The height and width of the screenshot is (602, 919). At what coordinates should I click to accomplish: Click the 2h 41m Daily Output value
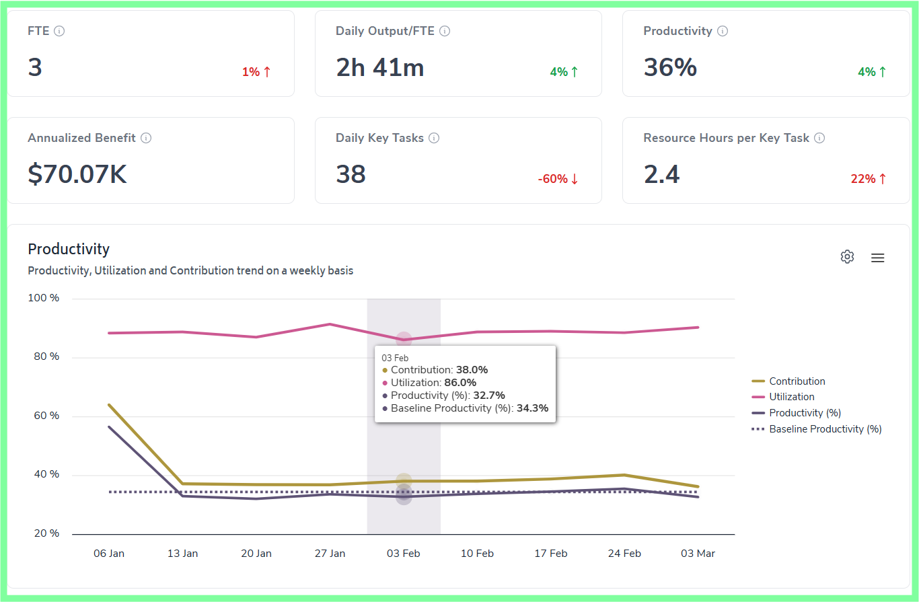(x=380, y=67)
